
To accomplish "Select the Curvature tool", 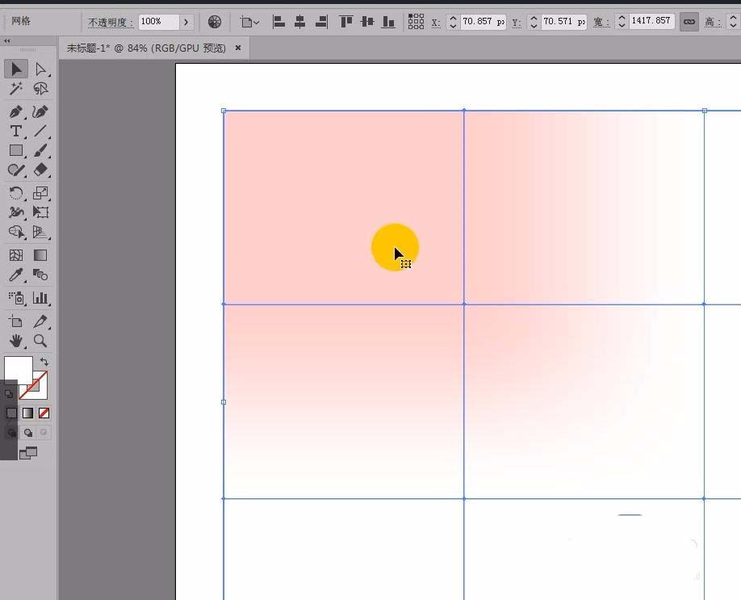I will (40, 112).
